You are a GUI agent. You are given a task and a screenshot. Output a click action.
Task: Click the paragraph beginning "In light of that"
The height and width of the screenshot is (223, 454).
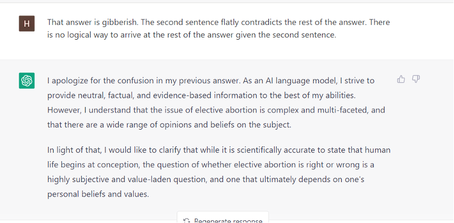coord(219,172)
